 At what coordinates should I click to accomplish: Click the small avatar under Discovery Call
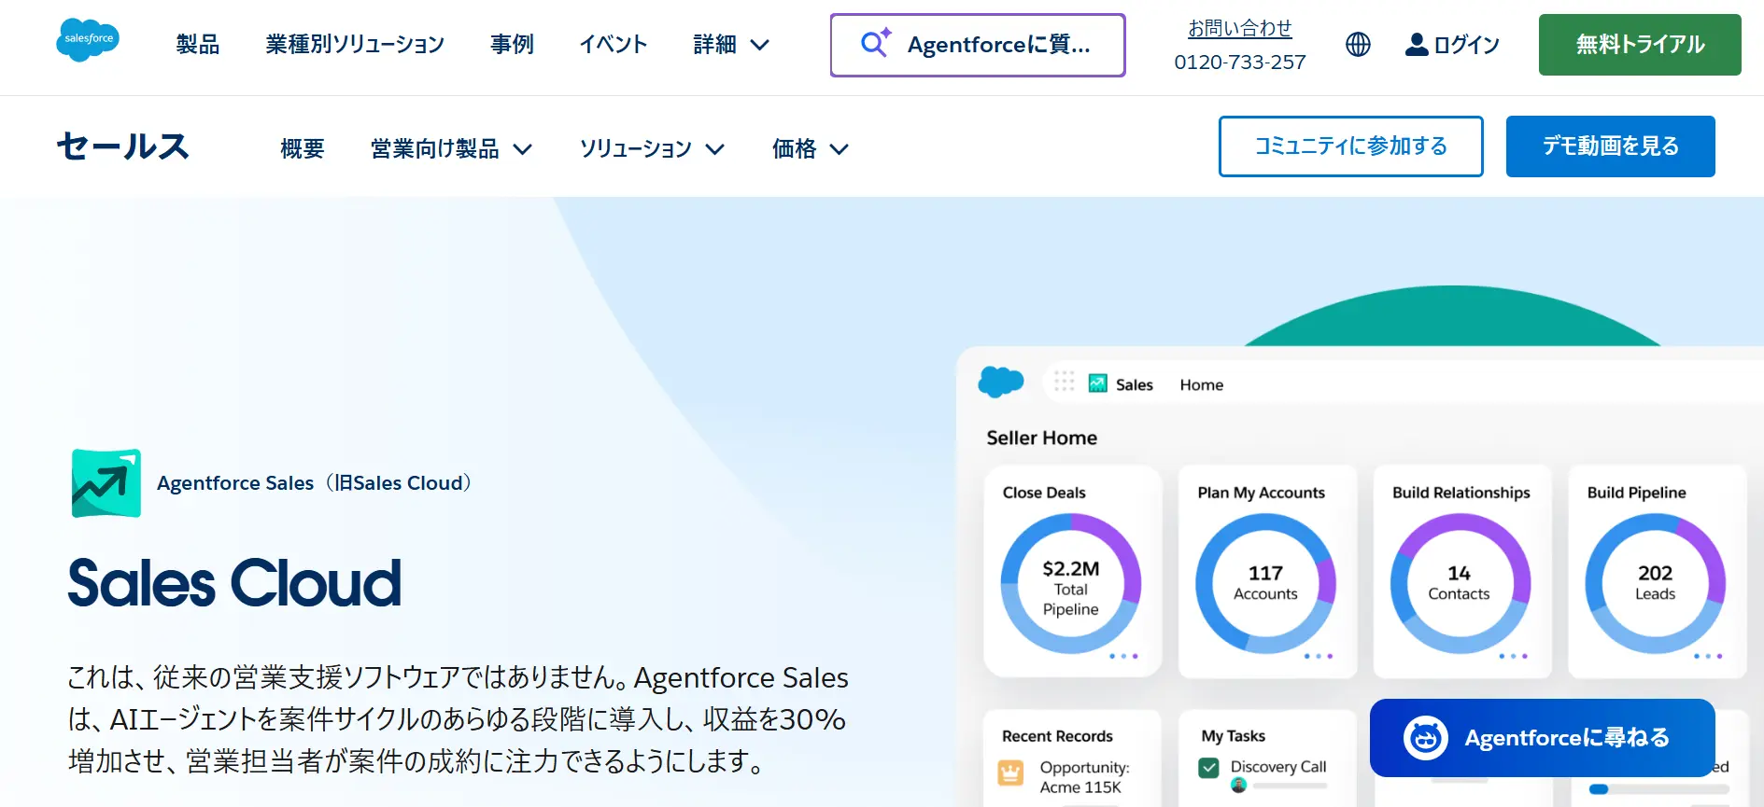point(1239,786)
